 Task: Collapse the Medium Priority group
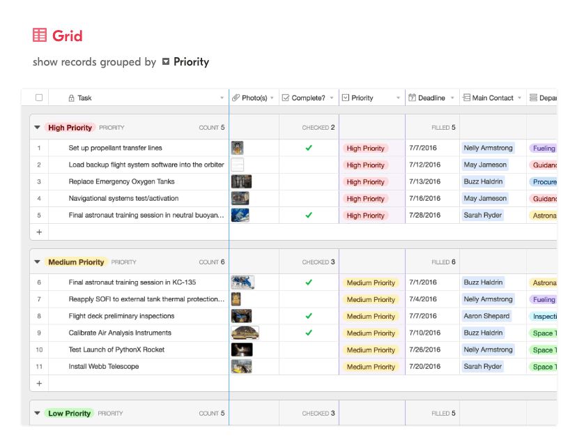(37, 262)
